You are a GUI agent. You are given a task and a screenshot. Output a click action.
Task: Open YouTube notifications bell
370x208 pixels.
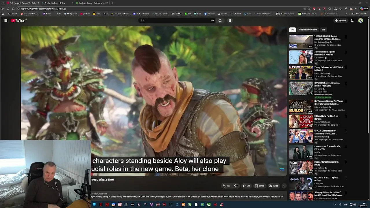[x=352, y=21]
